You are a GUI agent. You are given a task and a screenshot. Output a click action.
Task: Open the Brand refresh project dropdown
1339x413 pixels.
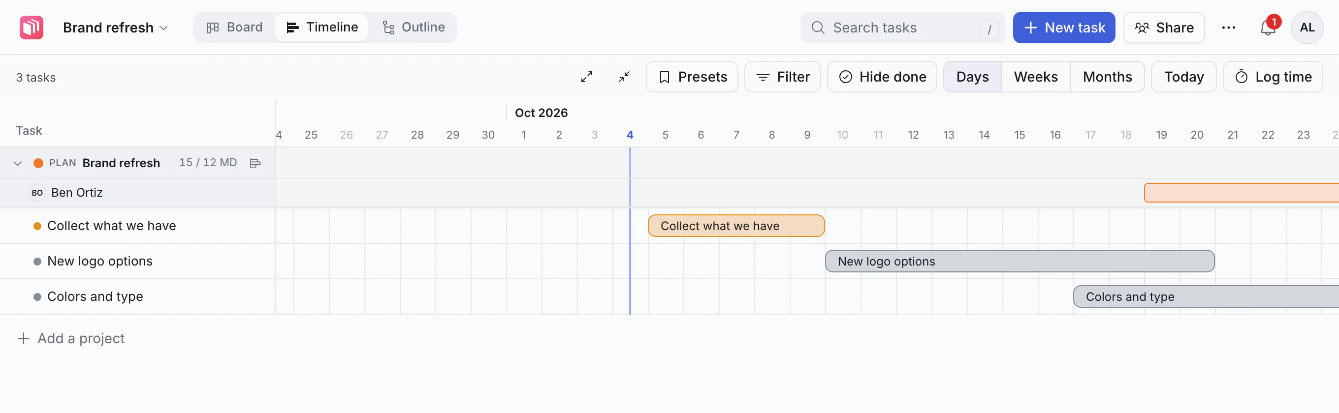(115, 28)
